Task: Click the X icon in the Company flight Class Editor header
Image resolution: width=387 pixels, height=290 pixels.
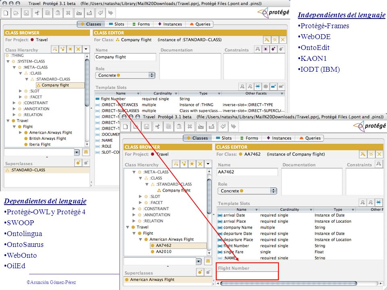Action: (283, 40)
